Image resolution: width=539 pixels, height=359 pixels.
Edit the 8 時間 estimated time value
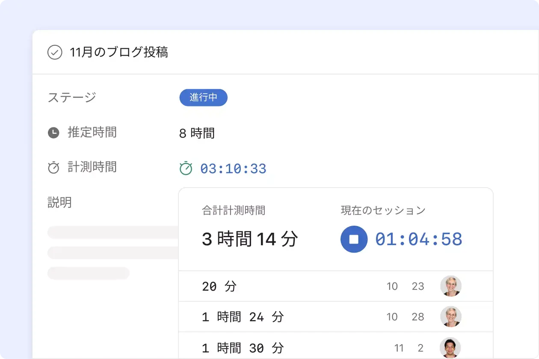[x=197, y=133]
